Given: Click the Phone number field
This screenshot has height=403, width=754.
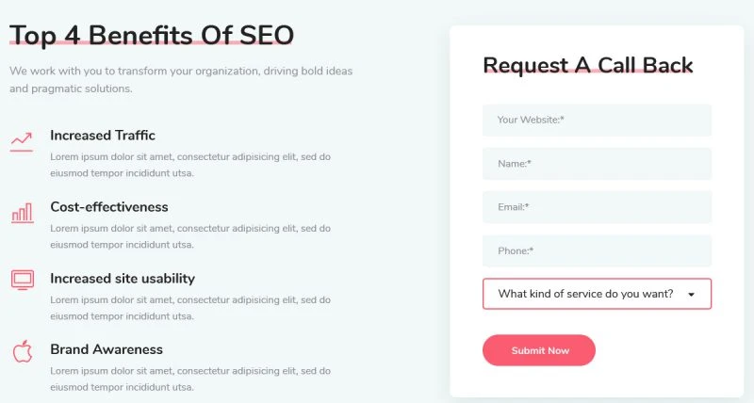Looking at the screenshot, I should [x=597, y=250].
